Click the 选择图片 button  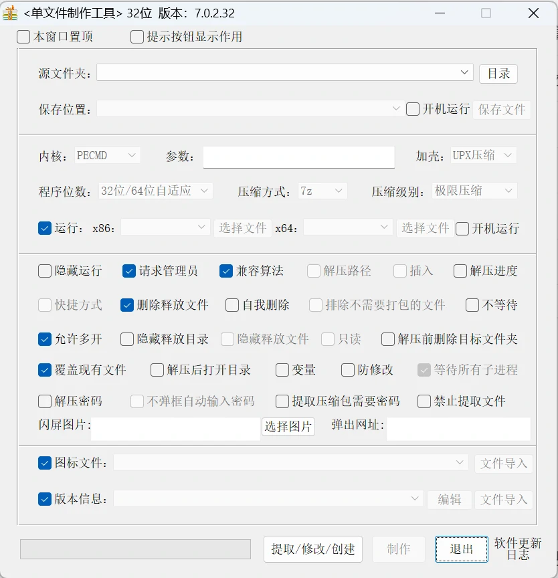pos(288,427)
